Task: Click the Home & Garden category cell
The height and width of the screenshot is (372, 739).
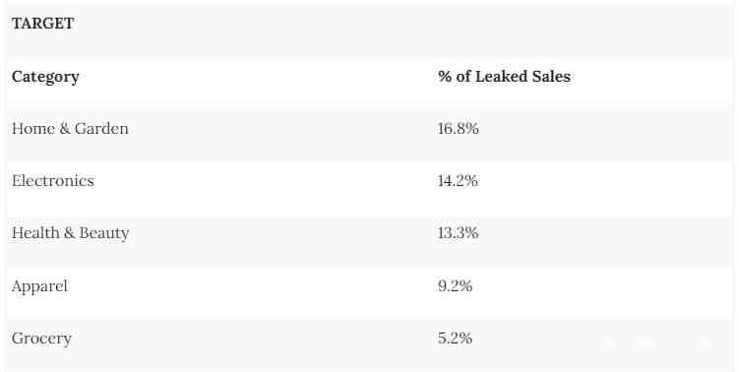Action: click(70, 128)
